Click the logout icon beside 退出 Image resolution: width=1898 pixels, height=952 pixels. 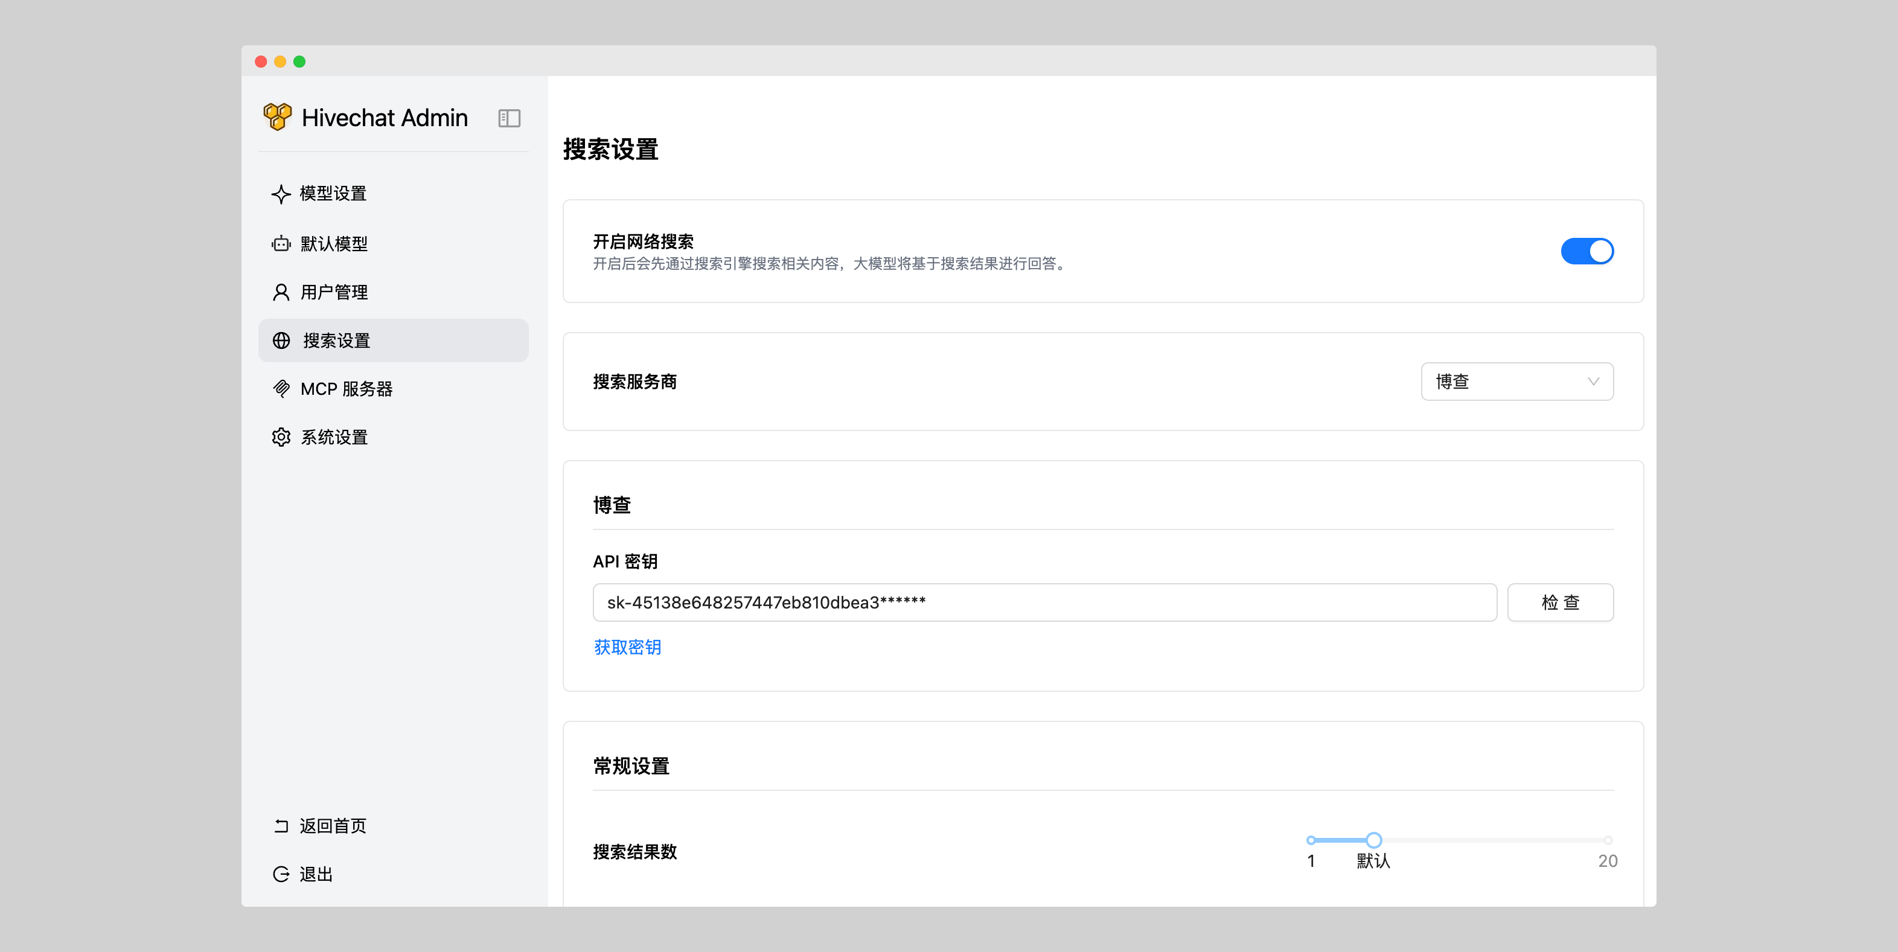click(281, 874)
